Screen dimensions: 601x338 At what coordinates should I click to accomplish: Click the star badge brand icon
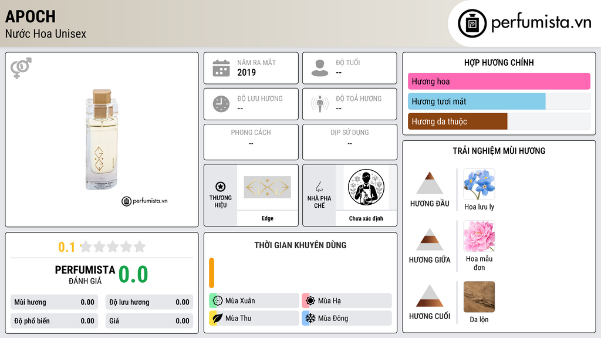click(x=221, y=187)
